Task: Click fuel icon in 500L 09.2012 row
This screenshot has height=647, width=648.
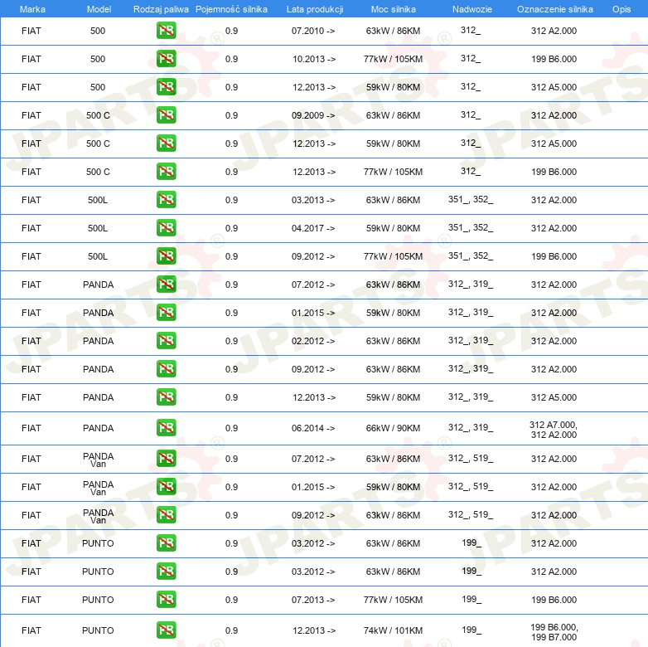Action: 166,256
